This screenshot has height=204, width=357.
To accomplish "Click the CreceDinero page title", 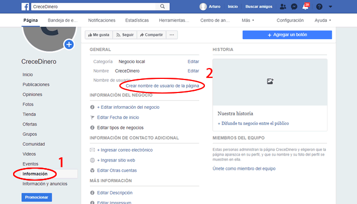I will click(39, 61).
